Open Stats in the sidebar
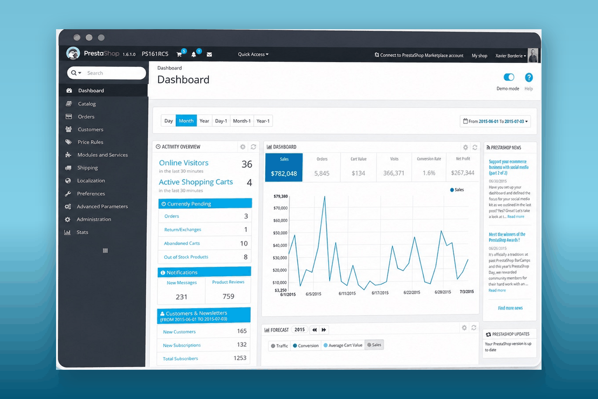The image size is (598, 399). tap(103, 232)
